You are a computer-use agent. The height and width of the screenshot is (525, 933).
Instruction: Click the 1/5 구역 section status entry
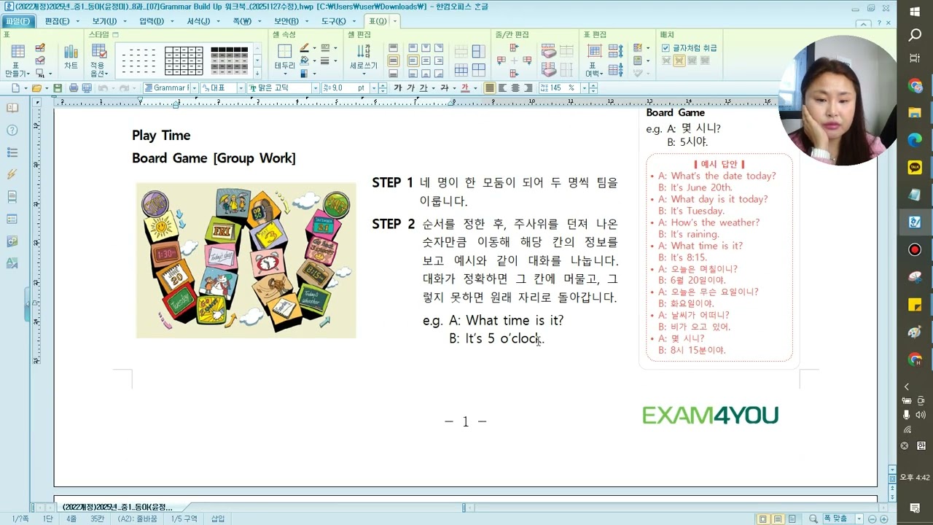tap(184, 519)
